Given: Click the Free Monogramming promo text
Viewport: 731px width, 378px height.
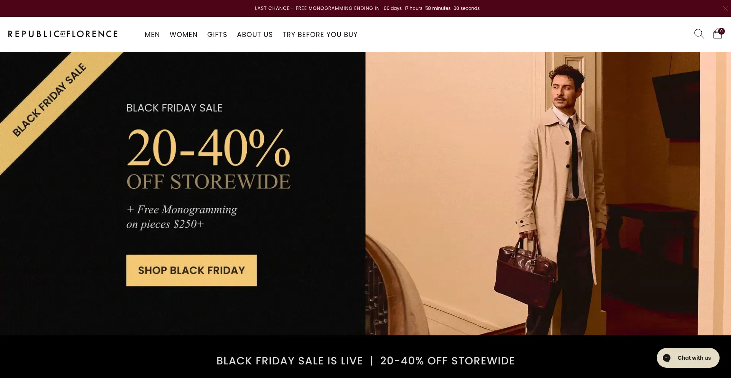Looking at the screenshot, I should (182, 217).
